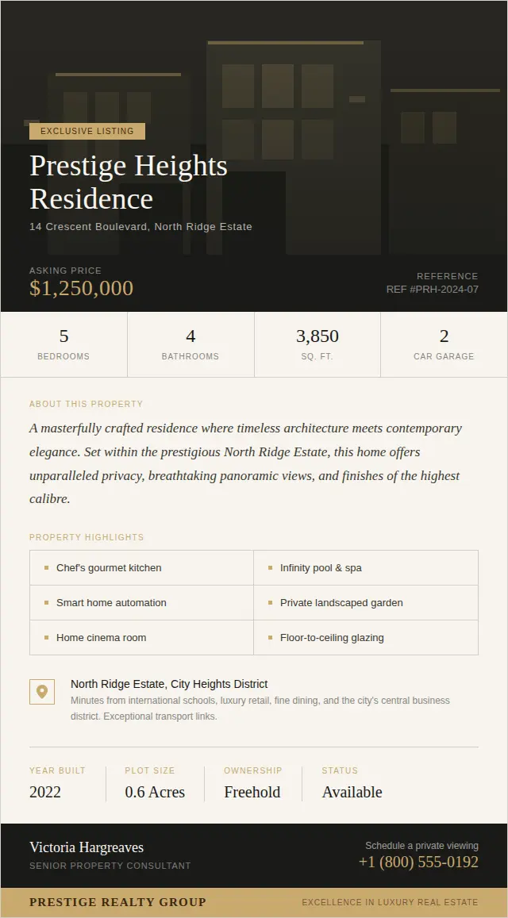Click the 5 Bedrooms stat
Viewport: 508px width, 918px height.
click(x=63, y=344)
